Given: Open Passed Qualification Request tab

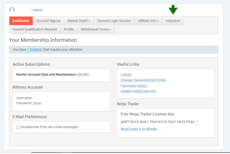Looking at the screenshot, I should coord(35,29).
